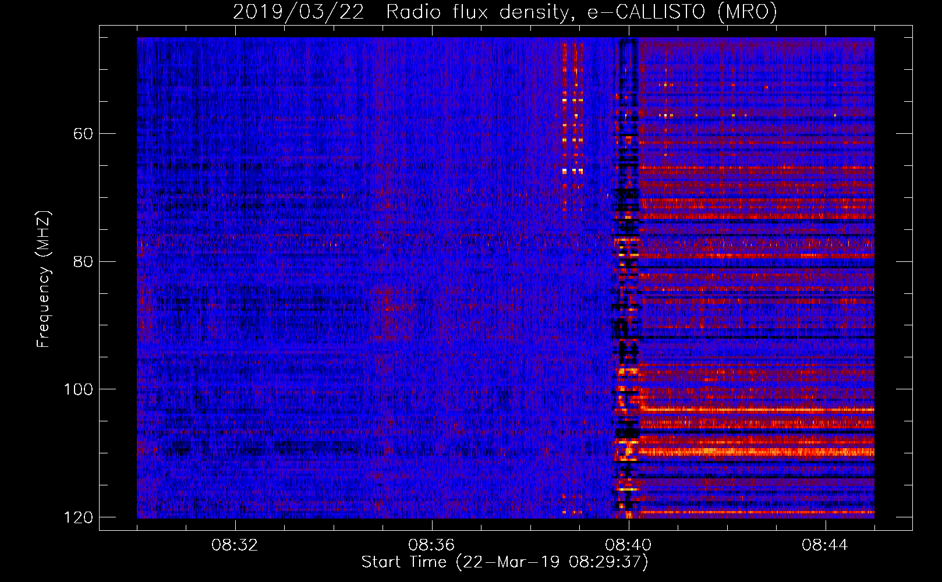The height and width of the screenshot is (582, 942).
Task: Click the 08:44 time axis label
Action: (x=825, y=545)
